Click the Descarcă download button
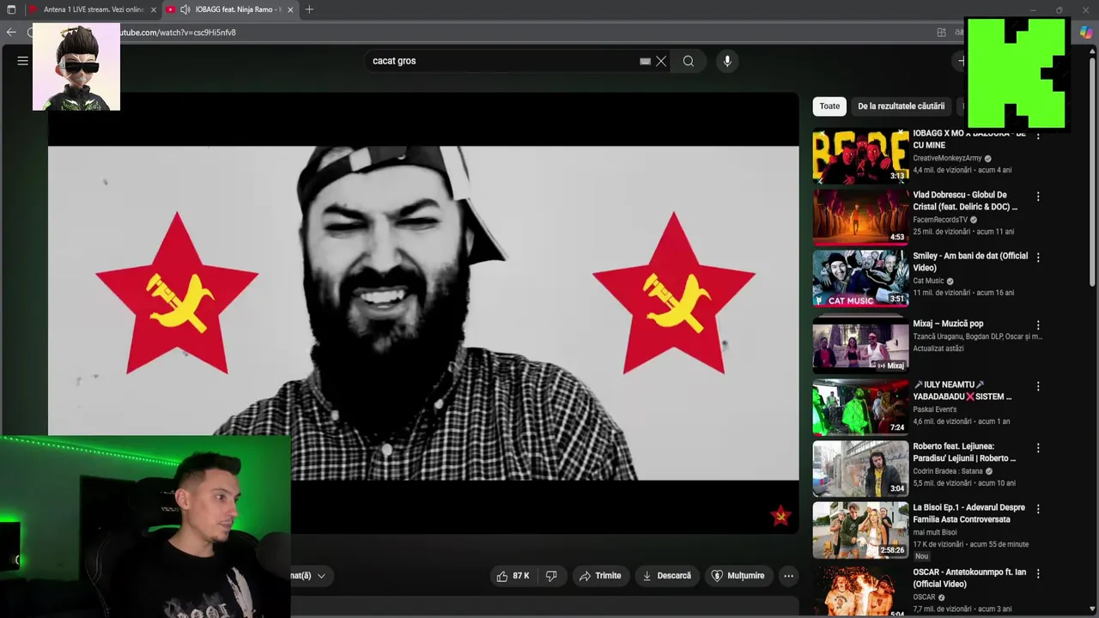Viewport: 1099px width, 618px height. click(666, 576)
